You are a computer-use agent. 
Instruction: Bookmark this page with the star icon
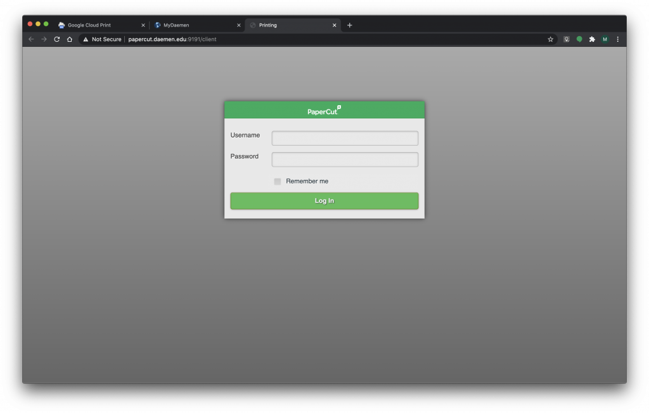tap(551, 39)
